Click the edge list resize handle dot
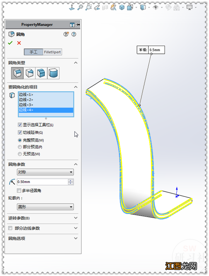Image resolution: width=209 pixels, height=276 pixels. tap(46, 118)
